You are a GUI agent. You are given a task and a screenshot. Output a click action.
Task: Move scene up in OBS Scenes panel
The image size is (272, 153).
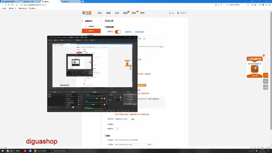(55, 107)
